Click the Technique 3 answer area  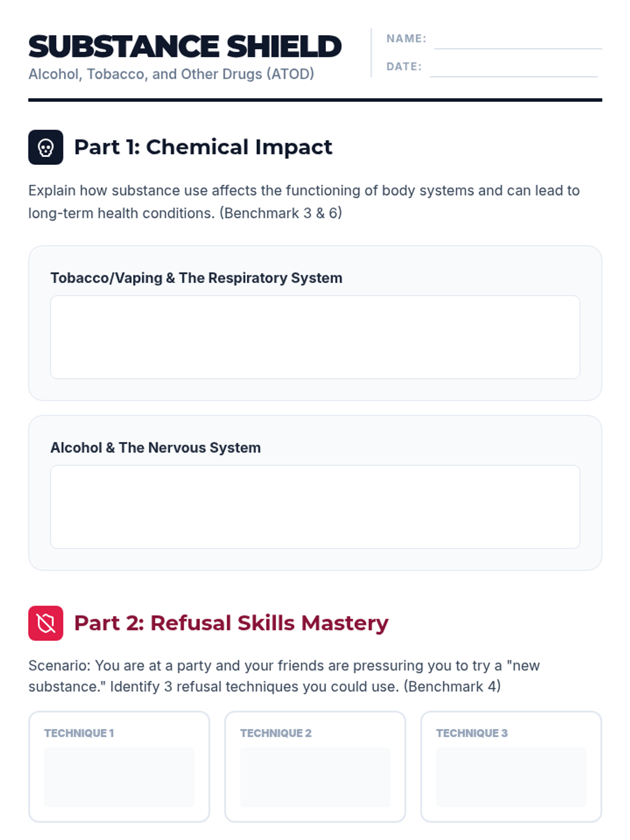[511, 777]
